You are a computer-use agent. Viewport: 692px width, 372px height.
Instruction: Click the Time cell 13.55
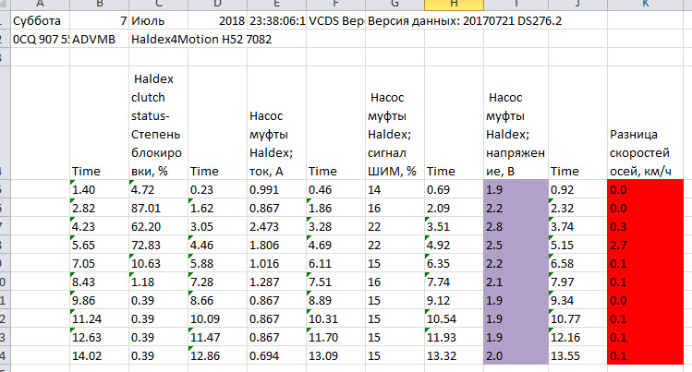[577, 355]
